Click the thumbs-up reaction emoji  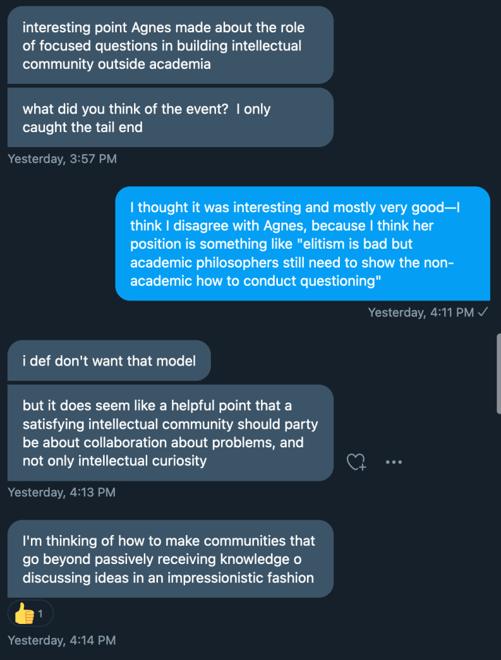pos(25,614)
